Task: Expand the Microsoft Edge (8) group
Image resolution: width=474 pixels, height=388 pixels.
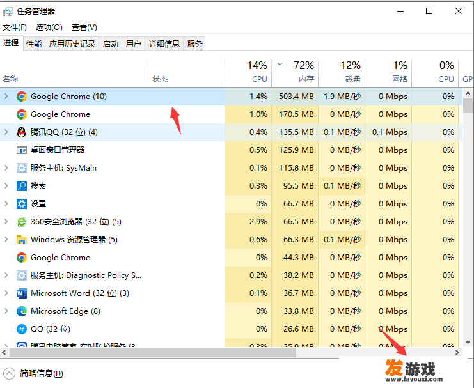Action: coord(6,311)
